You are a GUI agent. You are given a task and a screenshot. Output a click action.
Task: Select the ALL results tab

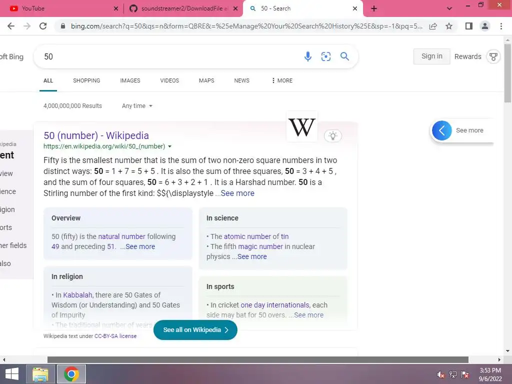48,80
